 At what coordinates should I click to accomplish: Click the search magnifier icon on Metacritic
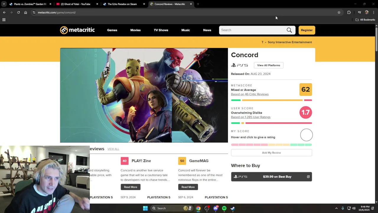coord(289,30)
